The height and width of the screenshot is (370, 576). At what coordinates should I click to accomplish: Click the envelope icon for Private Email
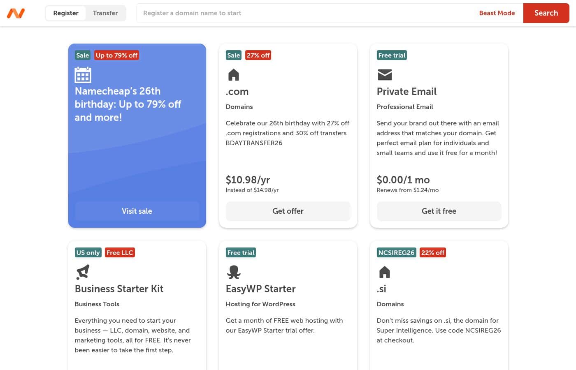[x=385, y=75]
